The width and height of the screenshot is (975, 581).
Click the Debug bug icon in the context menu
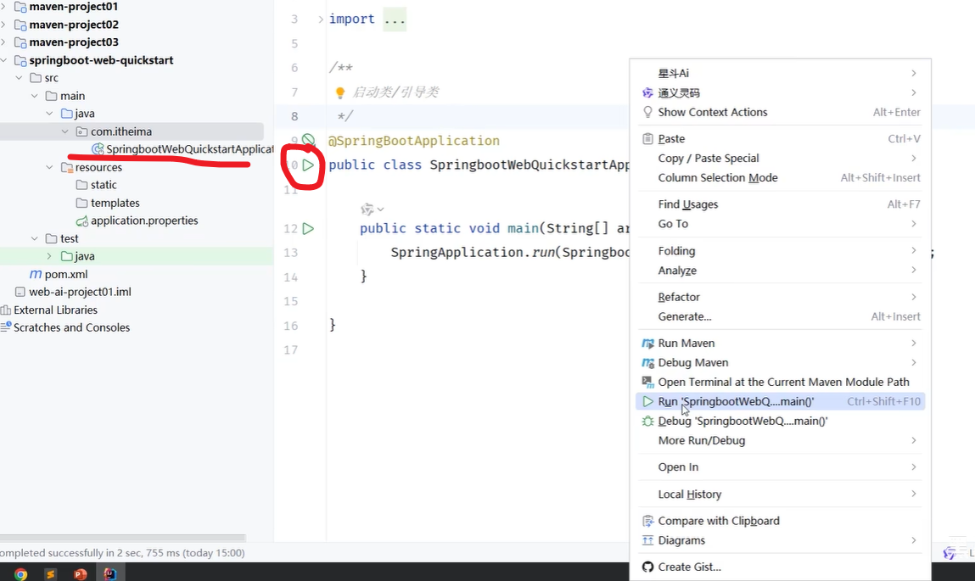647,421
